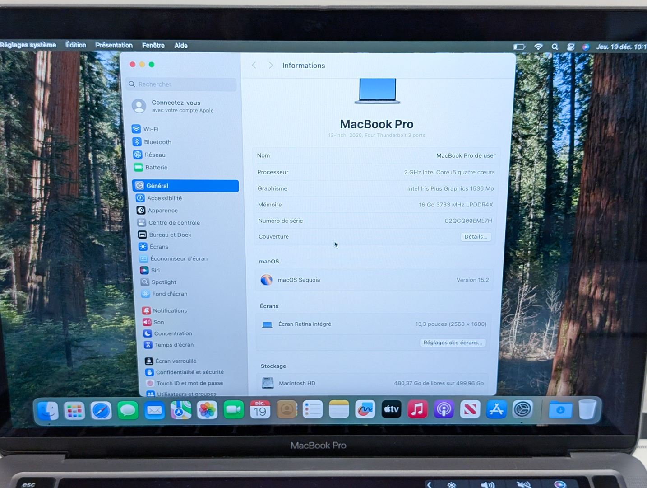Image resolution: width=647 pixels, height=488 pixels.
Task: Select Centre de contrôle in sidebar
Action: tap(174, 223)
